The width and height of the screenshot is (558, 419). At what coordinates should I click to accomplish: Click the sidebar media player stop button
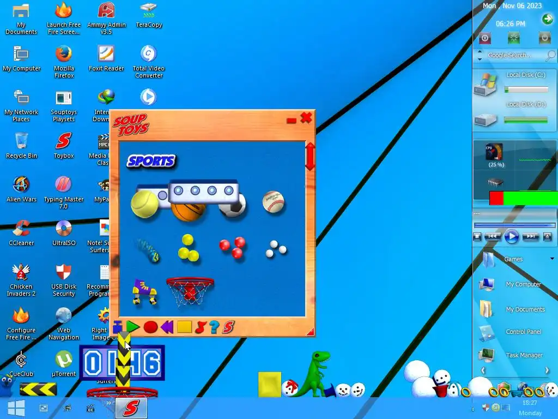coord(477,237)
